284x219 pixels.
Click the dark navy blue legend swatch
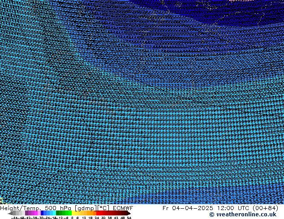pos(42,213)
